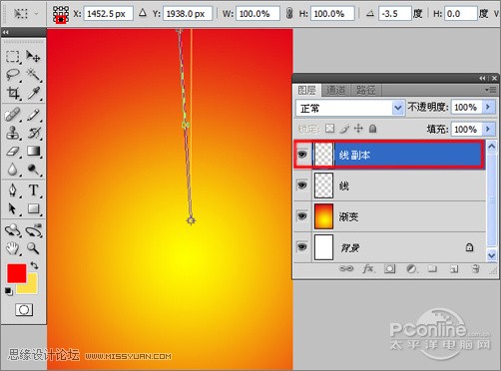Select the Type tool
Screen dimensions: 501x371
point(33,190)
